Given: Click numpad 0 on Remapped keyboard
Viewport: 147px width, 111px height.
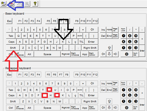Looking at the screenshot, I should 127,108.
